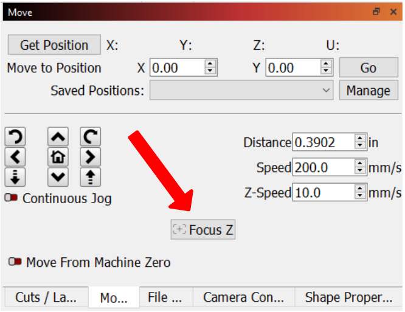Jog the laser head left with the left arrow
This screenshot has height=312, width=405.
point(15,157)
